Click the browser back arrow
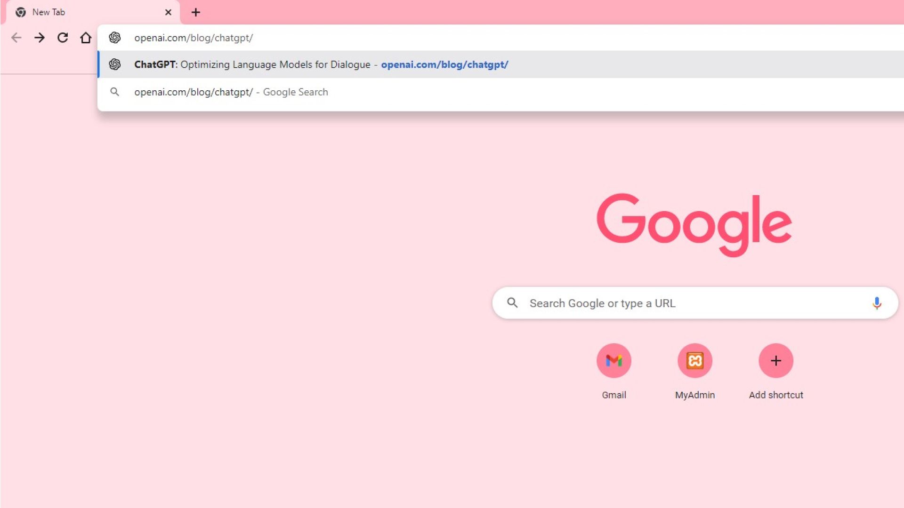 (x=16, y=38)
